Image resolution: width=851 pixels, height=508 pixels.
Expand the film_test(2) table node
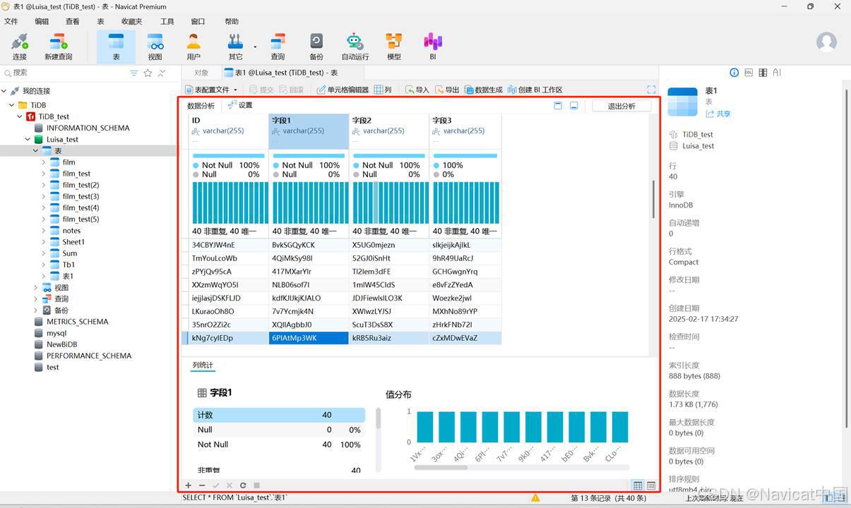(44, 185)
